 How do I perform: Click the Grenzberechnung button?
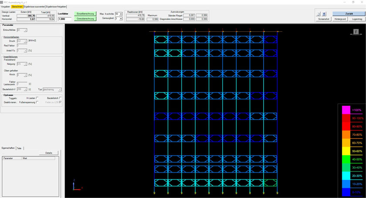(85, 19)
